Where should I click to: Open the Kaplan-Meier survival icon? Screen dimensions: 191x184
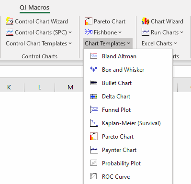pos(94,123)
